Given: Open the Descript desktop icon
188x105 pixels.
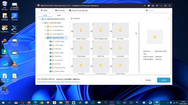Looking at the screenshot, I should coord(14,17).
